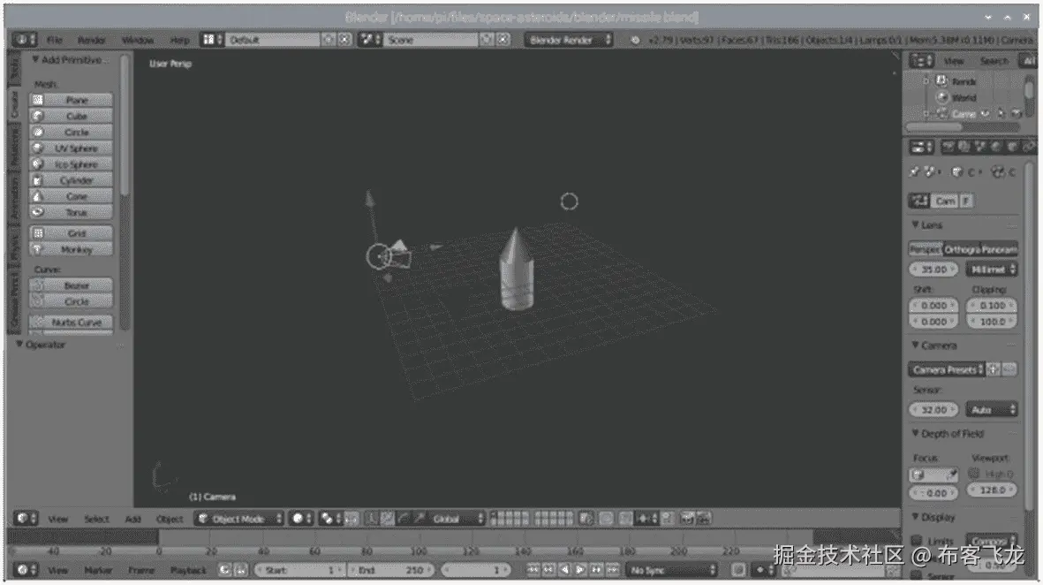Click the Cone primitive icon
The image size is (1043, 585).
pos(38,195)
